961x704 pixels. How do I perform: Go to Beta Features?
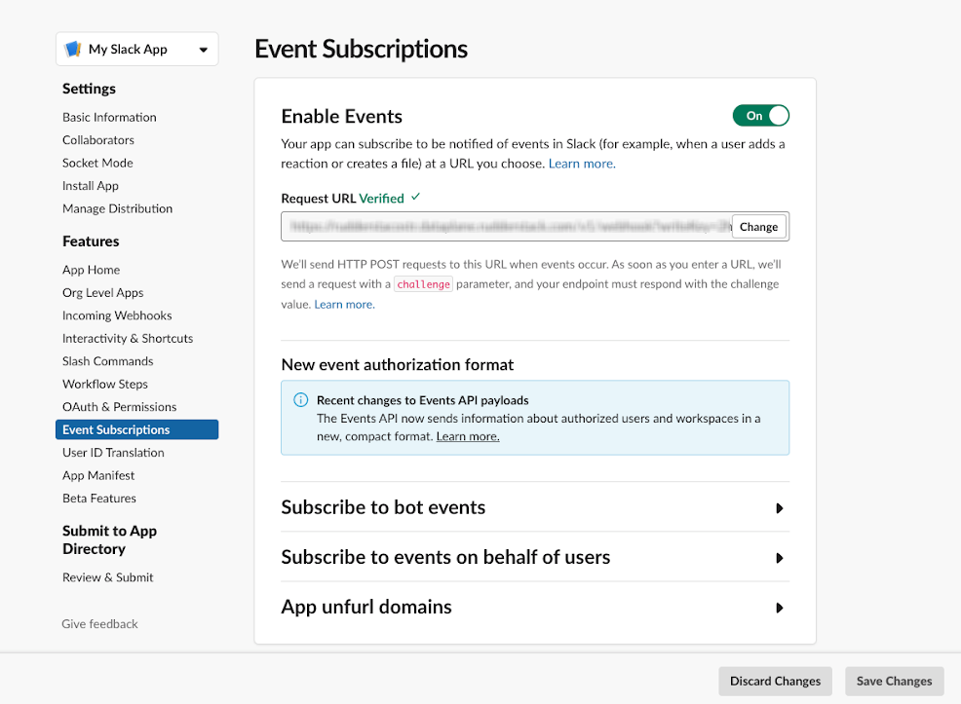tap(98, 499)
